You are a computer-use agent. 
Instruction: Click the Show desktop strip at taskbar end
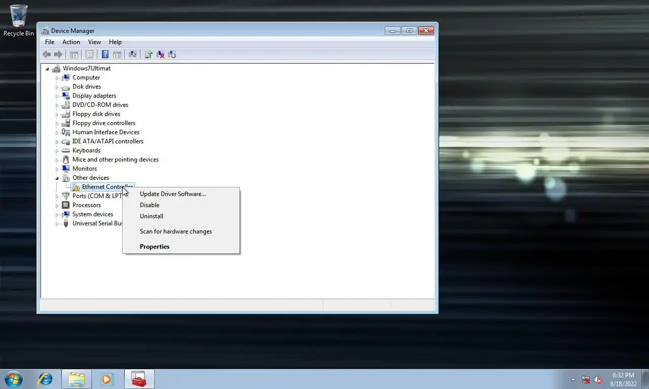(645, 379)
